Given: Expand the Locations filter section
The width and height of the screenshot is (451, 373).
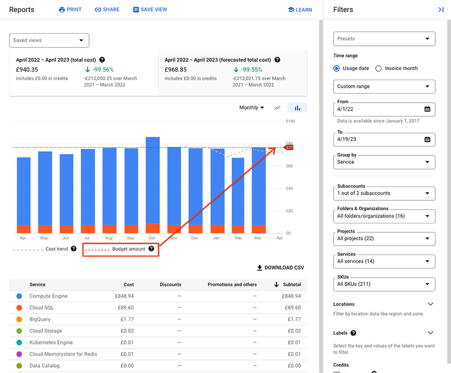Looking at the screenshot, I should pos(430,304).
